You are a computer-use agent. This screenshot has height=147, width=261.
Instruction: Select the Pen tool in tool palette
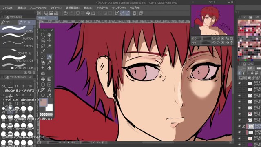click(x=43, y=57)
